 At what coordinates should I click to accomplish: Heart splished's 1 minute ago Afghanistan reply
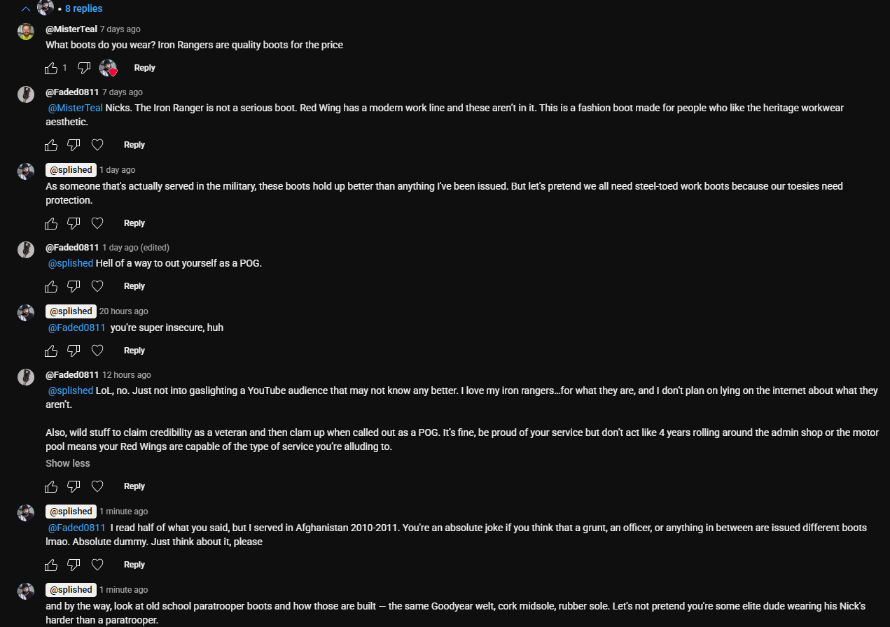(x=97, y=565)
